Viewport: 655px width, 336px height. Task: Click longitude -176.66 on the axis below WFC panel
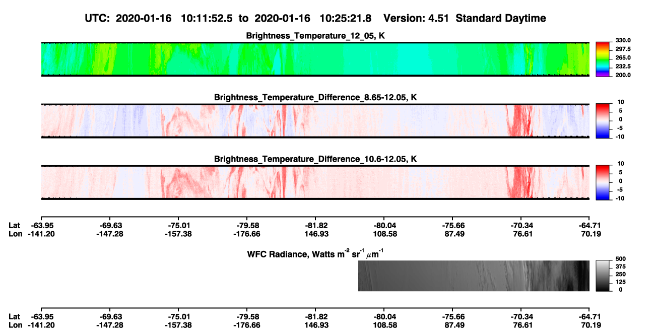246,325
